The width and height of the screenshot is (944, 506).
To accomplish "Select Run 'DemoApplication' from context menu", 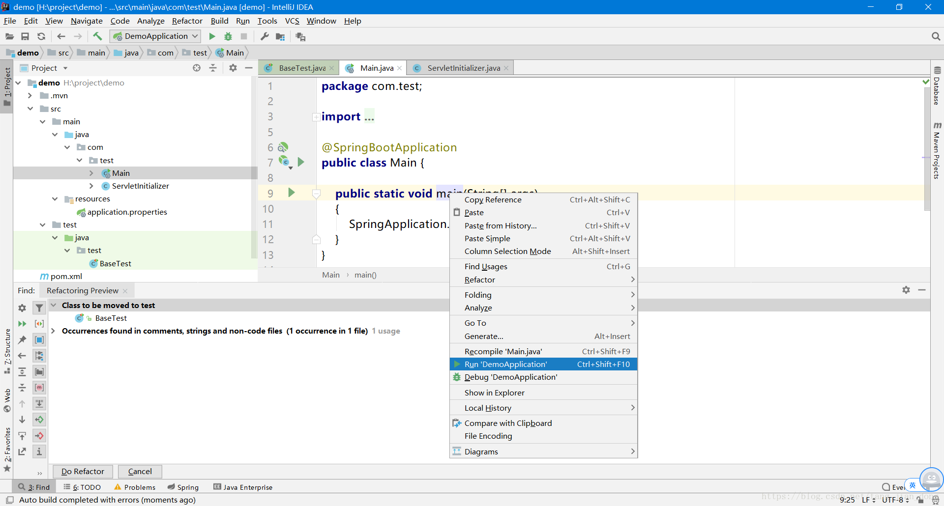I will pyautogui.click(x=543, y=364).
